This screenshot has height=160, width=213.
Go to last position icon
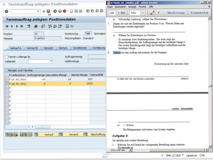coord(22,26)
